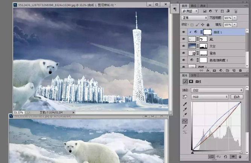Select the 天空 layer thumbnail
Viewport: 251px width, 163px height.
point(192,46)
